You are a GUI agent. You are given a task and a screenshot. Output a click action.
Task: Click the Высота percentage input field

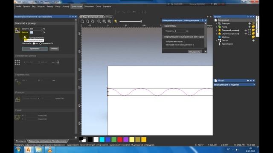pos(35,32)
